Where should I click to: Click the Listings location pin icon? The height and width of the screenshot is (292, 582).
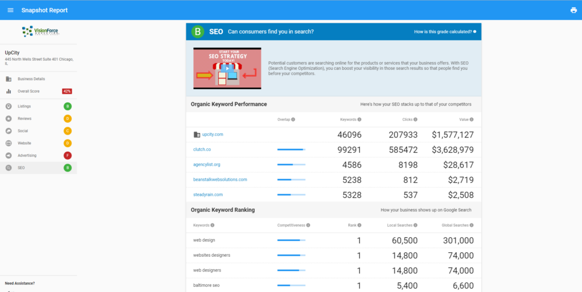point(9,106)
